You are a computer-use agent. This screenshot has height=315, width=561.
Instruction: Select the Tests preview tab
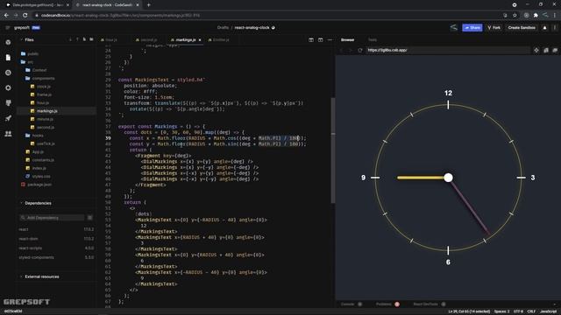point(373,40)
